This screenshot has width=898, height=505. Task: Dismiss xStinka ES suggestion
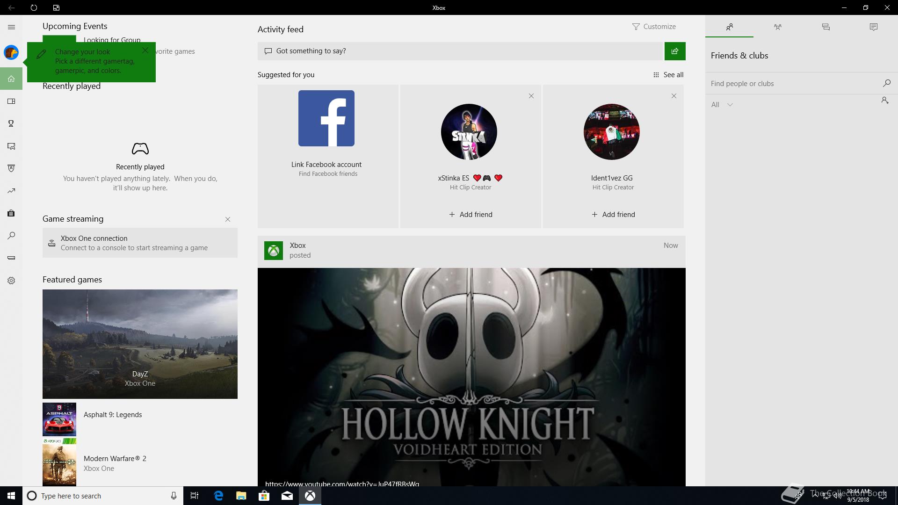point(531,96)
